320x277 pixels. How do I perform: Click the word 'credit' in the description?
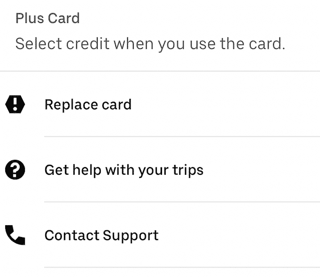(x=88, y=44)
